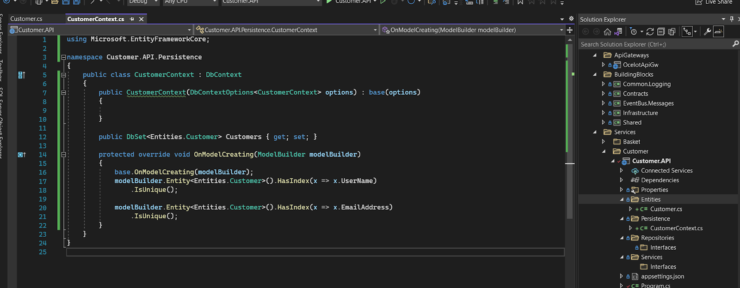740x288 pixels.
Task: Open the editor tab settings gear
Action: pyautogui.click(x=571, y=19)
